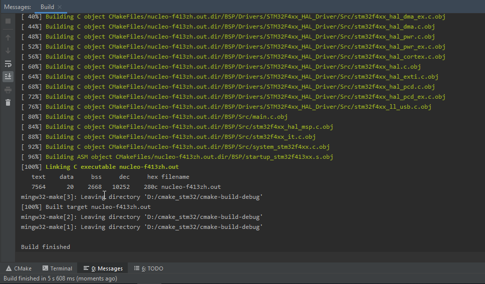Click the system_stm32f4xx.c.obj build line

175,147
